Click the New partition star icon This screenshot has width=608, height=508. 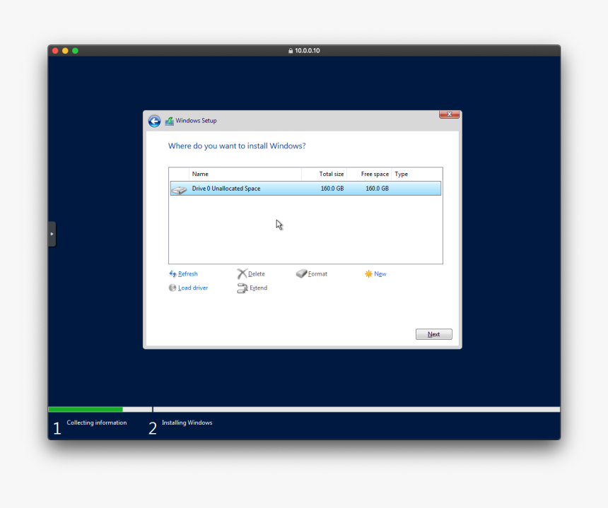coord(368,274)
